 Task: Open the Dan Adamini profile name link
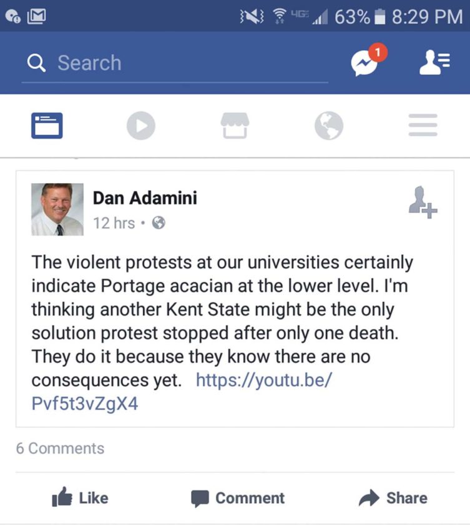[145, 198]
